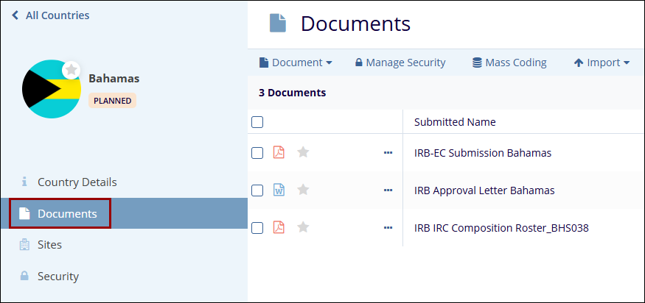Expand the Import dropdown
The height and width of the screenshot is (303, 645).
point(602,63)
